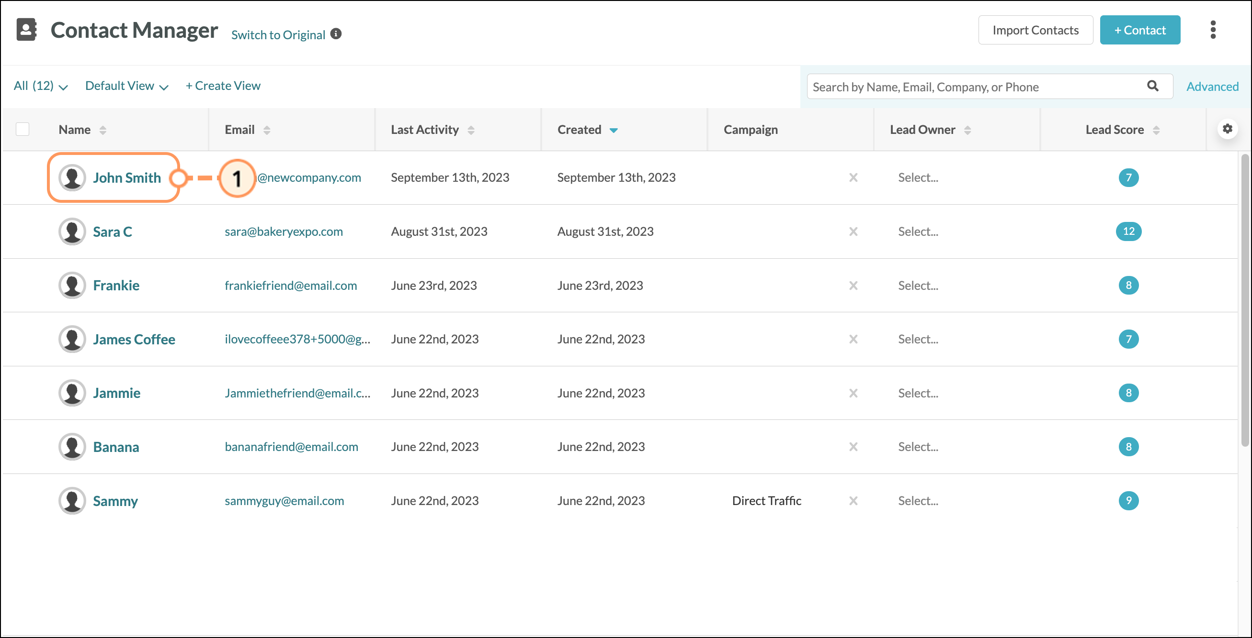This screenshot has width=1252, height=638.
Task: Open Lead Owner select for Jammie
Action: tap(918, 393)
